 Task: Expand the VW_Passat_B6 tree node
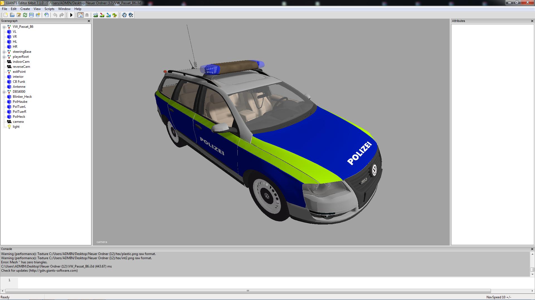4,27
